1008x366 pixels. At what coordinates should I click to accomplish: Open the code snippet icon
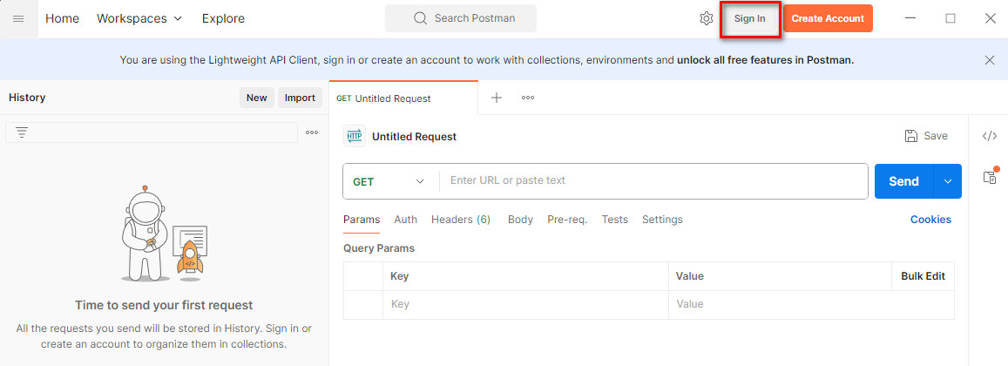coord(990,136)
